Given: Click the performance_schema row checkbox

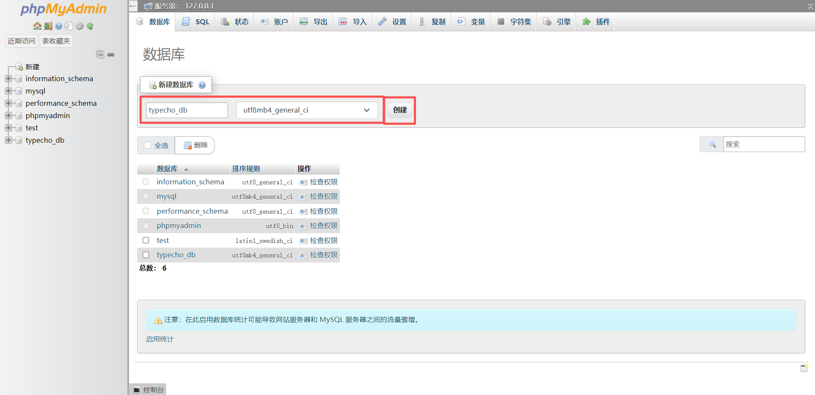Looking at the screenshot, I should pyautogui.click(x=146, y=211).
